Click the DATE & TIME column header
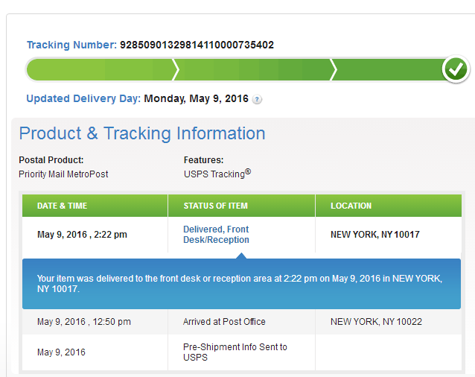This screenshot has width=475, height=377. pos(63,206)
